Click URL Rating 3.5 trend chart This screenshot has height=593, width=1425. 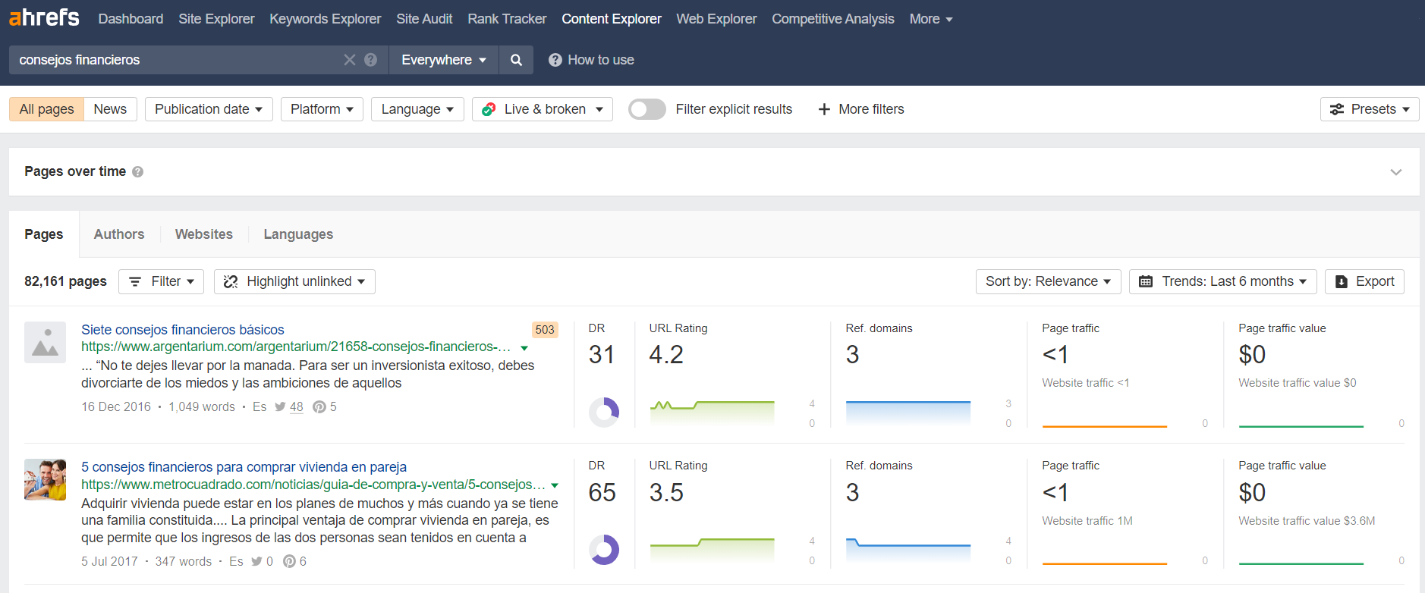712,549
